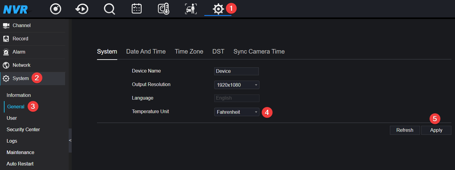Click the Network globe icon in sidebar

pyautogui.click(x=6, y=65)
